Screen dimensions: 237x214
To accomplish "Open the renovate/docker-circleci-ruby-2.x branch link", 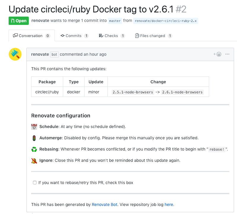I will [166, 21].
